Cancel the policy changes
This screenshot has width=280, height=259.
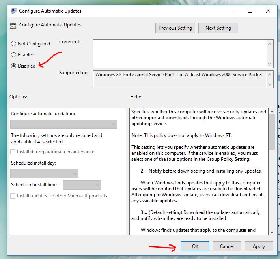click(227, 246)
